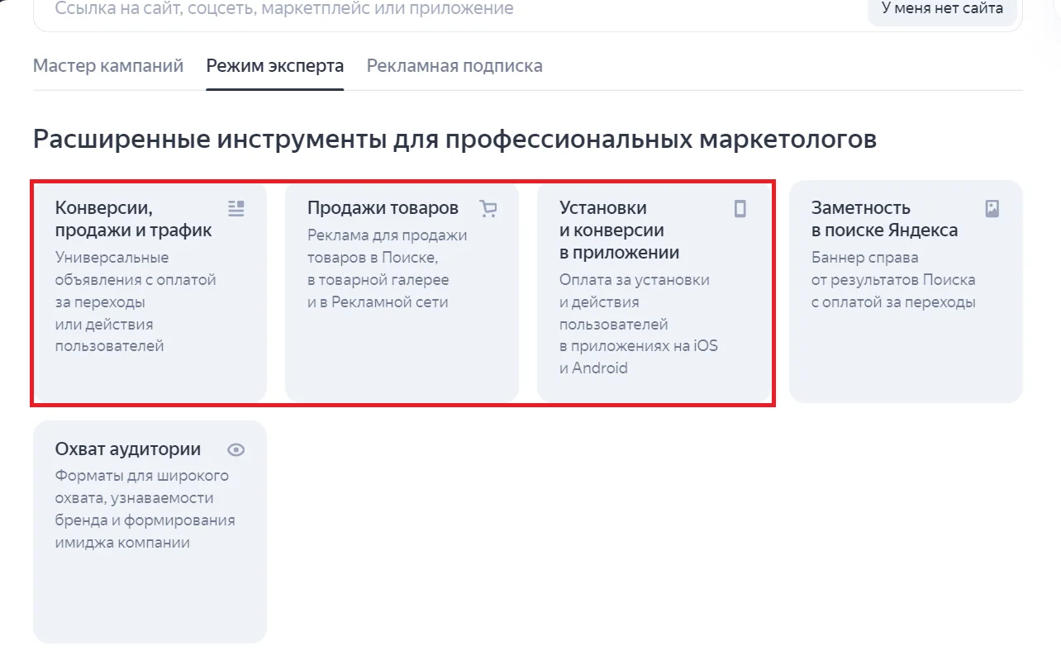The width and height of the screenshot is (1061, 660).
Task: Click text 'Универсальные объявления с оплатой за переходы'
Action: pos(136,279)
